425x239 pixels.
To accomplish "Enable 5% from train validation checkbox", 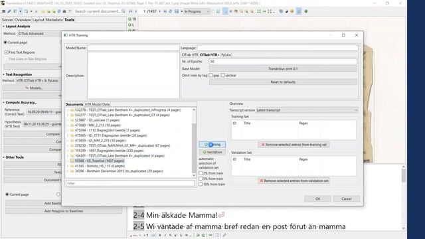I will click(x=201, y=179).
